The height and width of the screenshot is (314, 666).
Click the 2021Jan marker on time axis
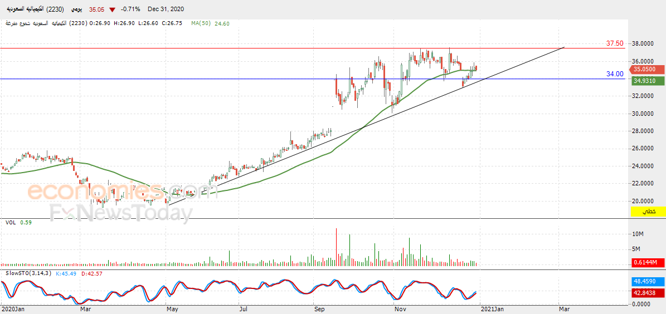[494, 310]
